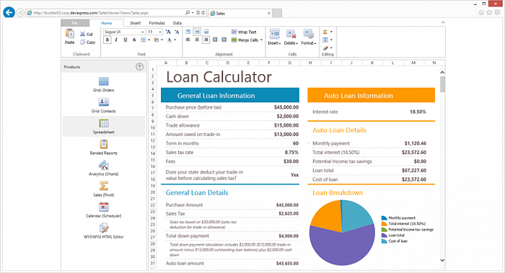Screen dimensions: 505x273
Task: Switch to the Insert ribbon tab
Action: [x=136, y=23]
